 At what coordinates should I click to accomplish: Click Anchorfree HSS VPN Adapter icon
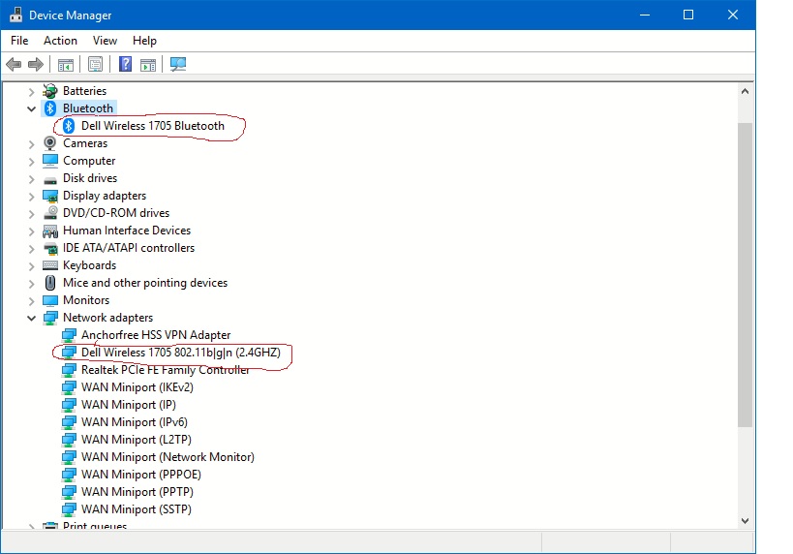tap(69, 335)
